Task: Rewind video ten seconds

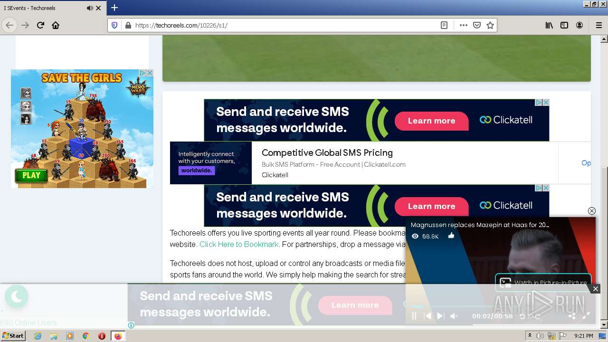Action: 523,316
